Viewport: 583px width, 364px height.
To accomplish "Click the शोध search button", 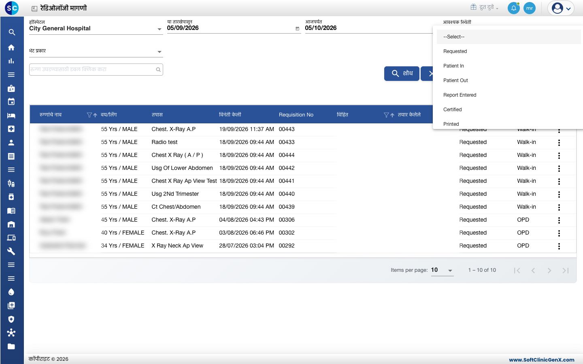I will (x=402, y=74).
